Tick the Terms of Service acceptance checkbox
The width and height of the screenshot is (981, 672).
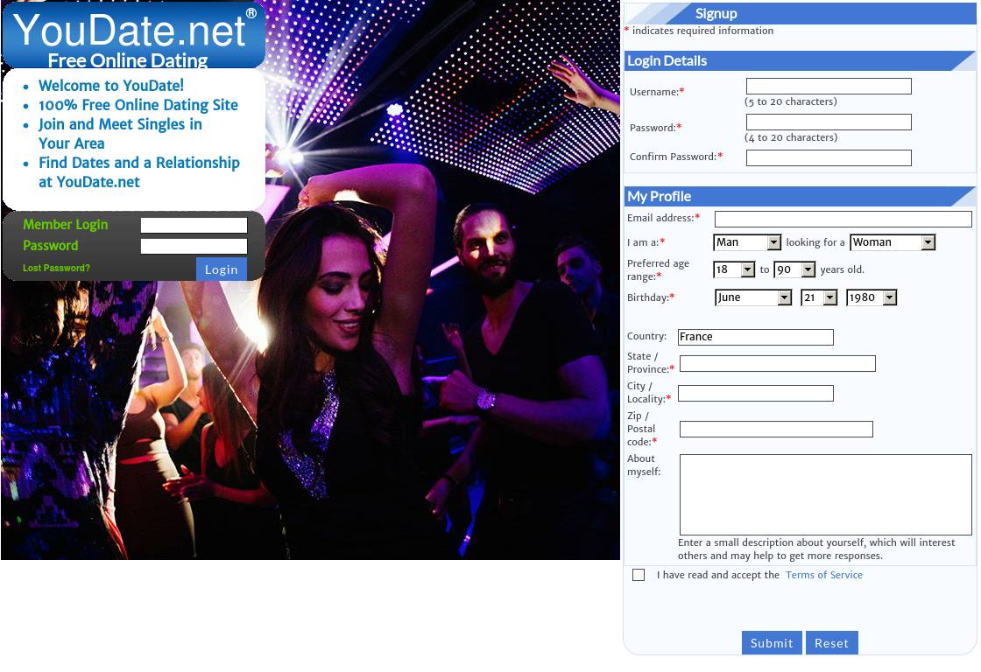click(x=639, y=575)
